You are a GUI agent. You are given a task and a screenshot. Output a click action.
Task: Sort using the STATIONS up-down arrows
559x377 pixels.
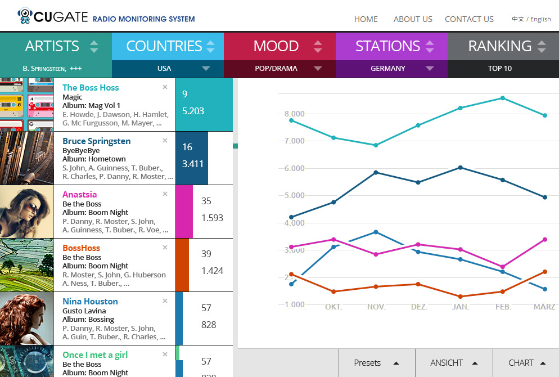point(430,46)
